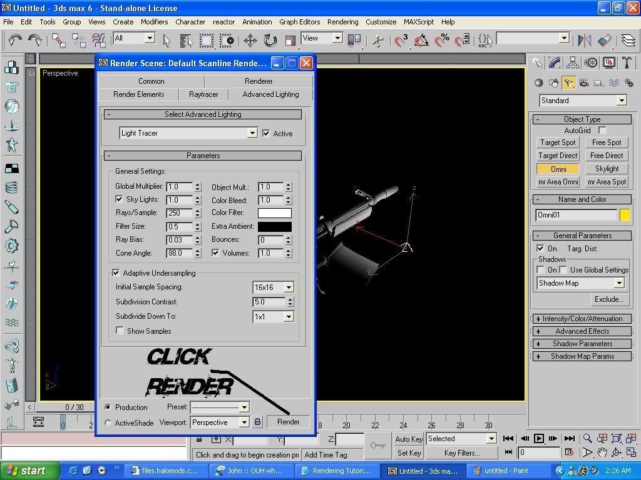
Task: Activate the Select and Rotate tool
Action: click(270, 41)
